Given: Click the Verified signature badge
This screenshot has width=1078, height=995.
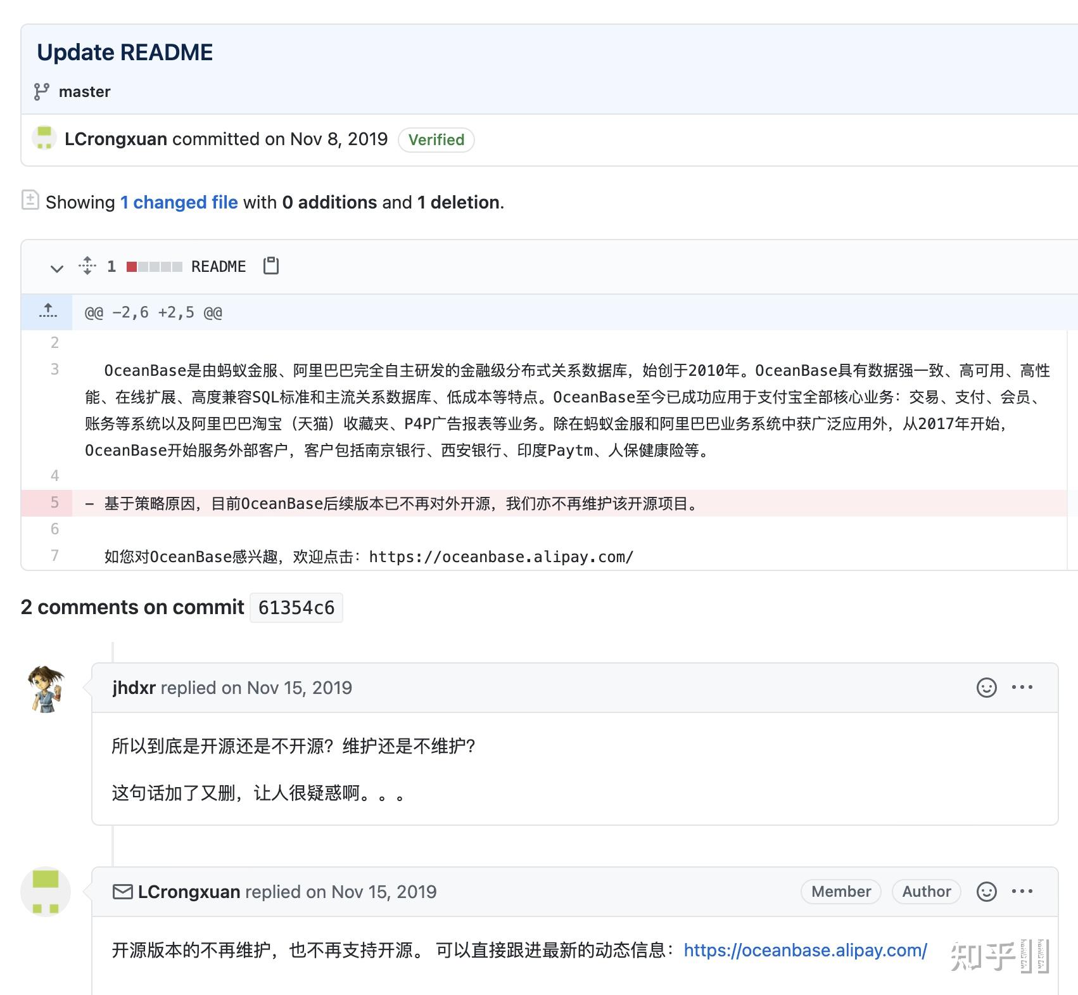Looking at the screenshot, I should click(436, 139).
